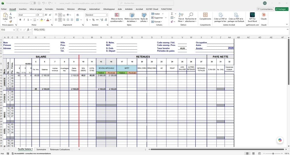The image size is (290, 155).
Task: Expand Mise en forme conditionnelle menu
Action: click(x=117, y=18)
